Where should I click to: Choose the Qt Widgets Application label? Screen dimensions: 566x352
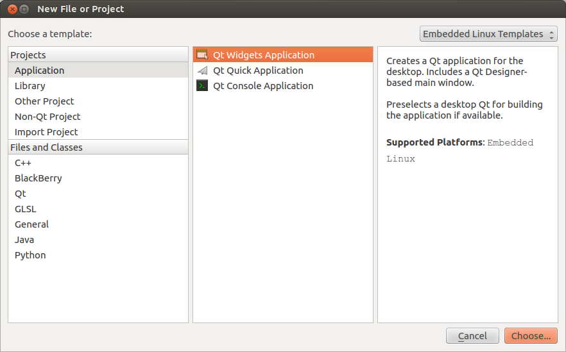pyautogui.click(x=264, y=55)
